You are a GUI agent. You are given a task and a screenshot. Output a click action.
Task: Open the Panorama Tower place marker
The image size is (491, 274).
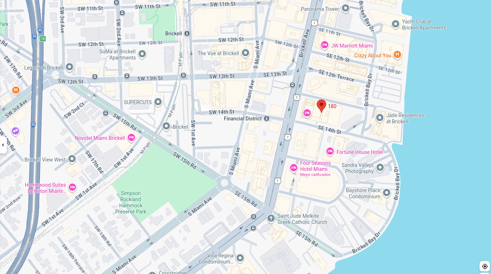click(346, 8)
